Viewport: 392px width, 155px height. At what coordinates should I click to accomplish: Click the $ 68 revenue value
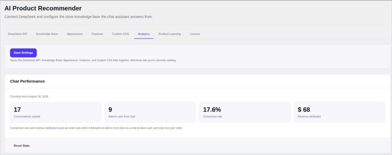click(304, 109)
